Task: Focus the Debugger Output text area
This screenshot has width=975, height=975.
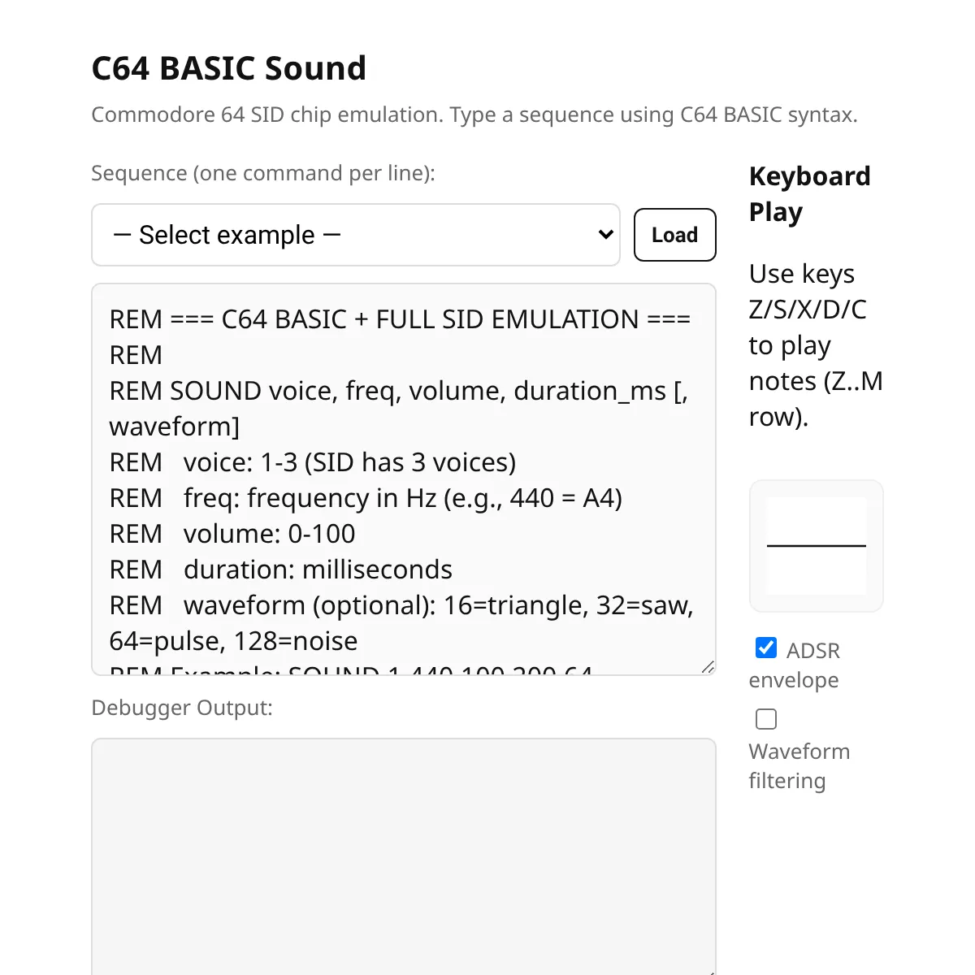Action: click(404, 856)
